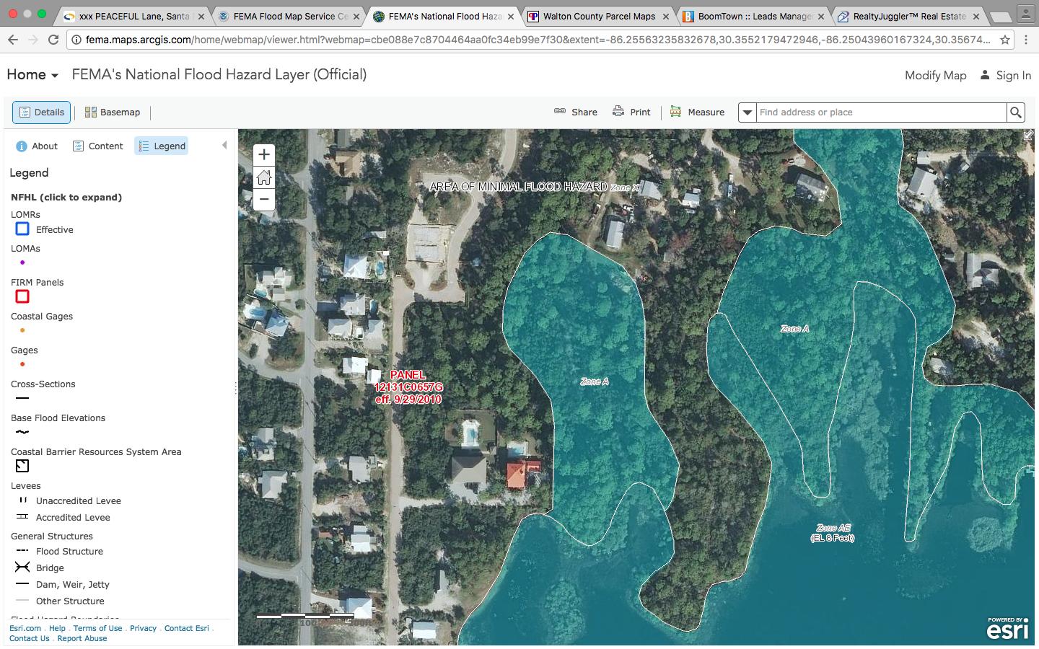Click the LOMRs Effective blue square symbol
The height and width of the screenshot is (649, 1039).
click(x=22, y=229)
